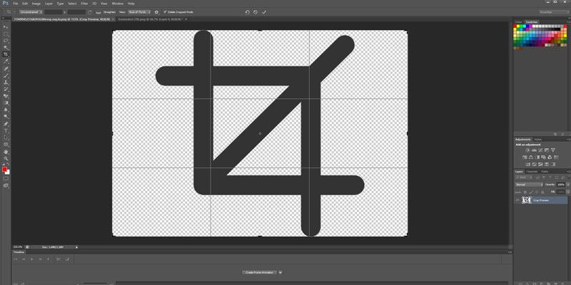The image size is (571, 285).
Task: Click the Straighten label button
Action: [110, 12]
